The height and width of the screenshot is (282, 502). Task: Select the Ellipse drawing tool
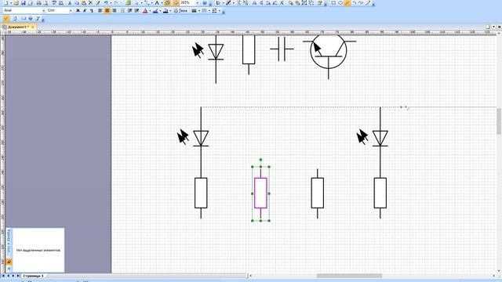coord(340,3)
